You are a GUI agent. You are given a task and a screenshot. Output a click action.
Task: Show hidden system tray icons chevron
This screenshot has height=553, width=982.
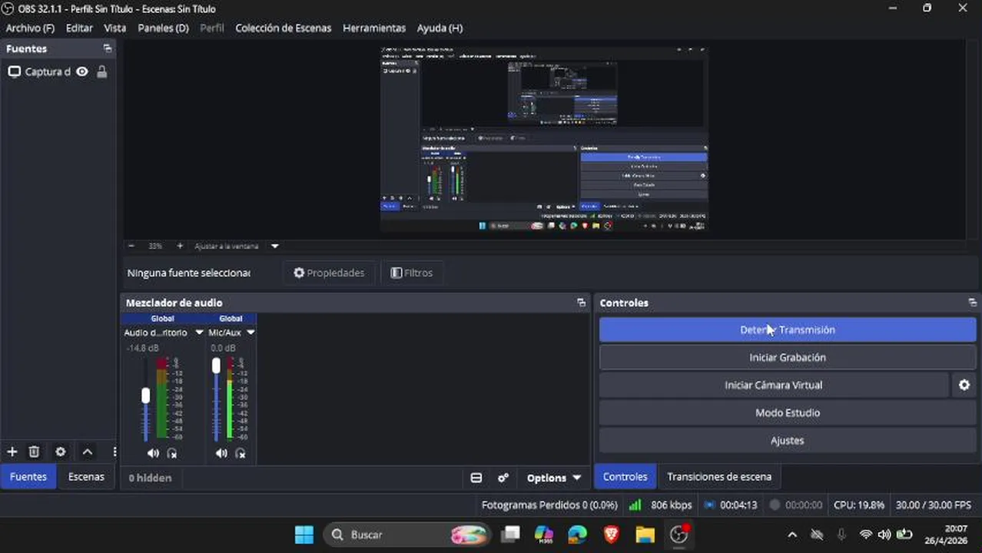click(x=792, y=535)
